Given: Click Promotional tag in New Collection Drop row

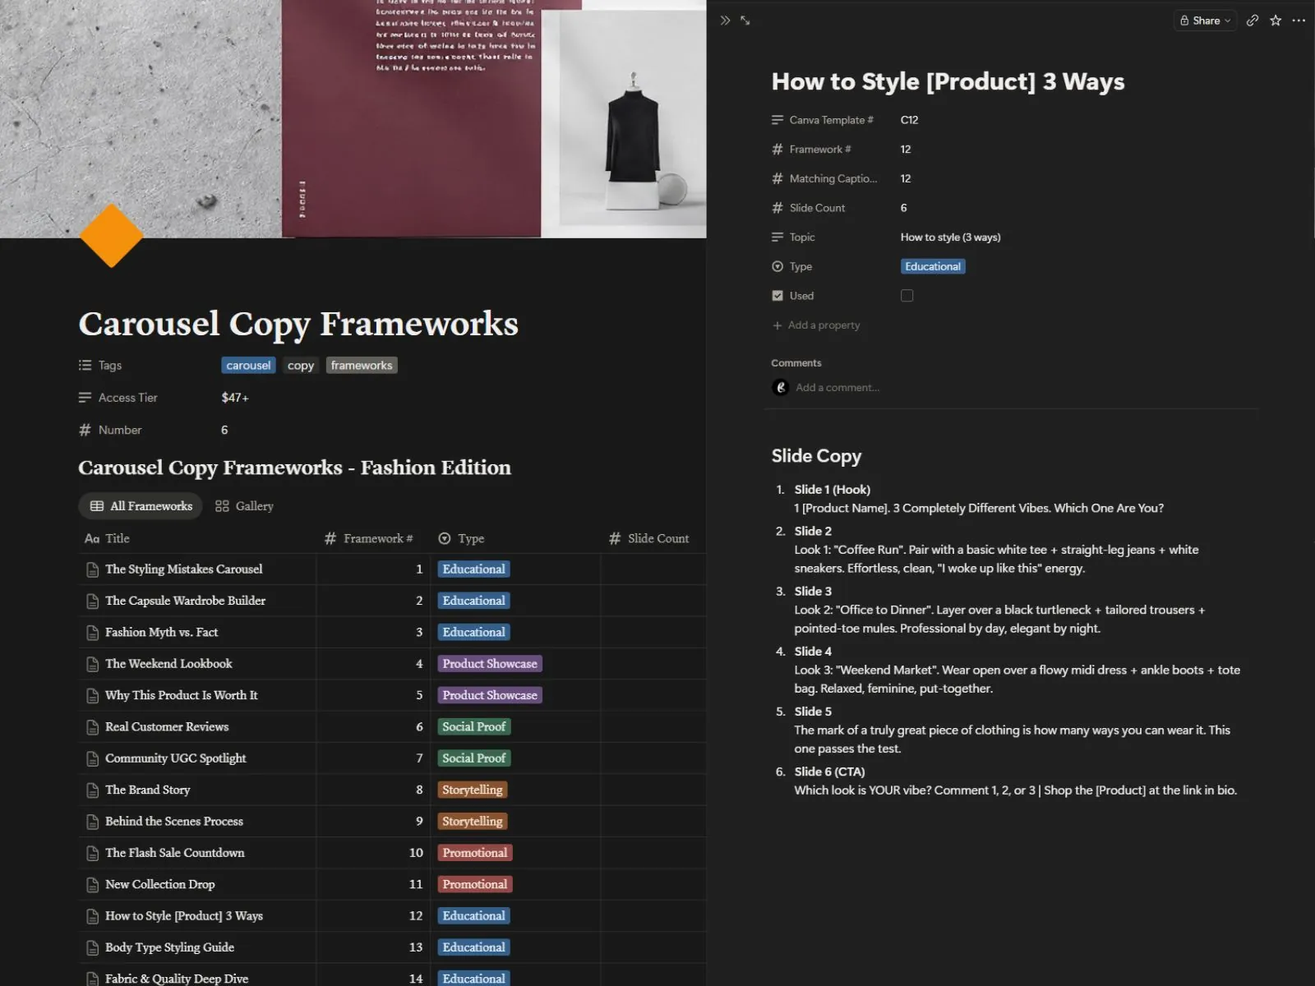Looking at the screenshot, I should click(475, 885).
